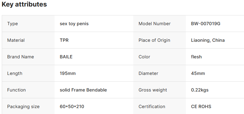Click the Diameter label cell

[160, 73]
